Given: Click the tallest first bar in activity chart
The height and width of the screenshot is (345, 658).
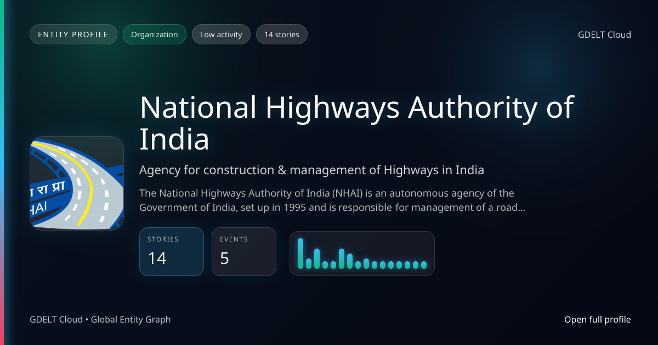Looking at the screenshot, I should click(300, 254).
